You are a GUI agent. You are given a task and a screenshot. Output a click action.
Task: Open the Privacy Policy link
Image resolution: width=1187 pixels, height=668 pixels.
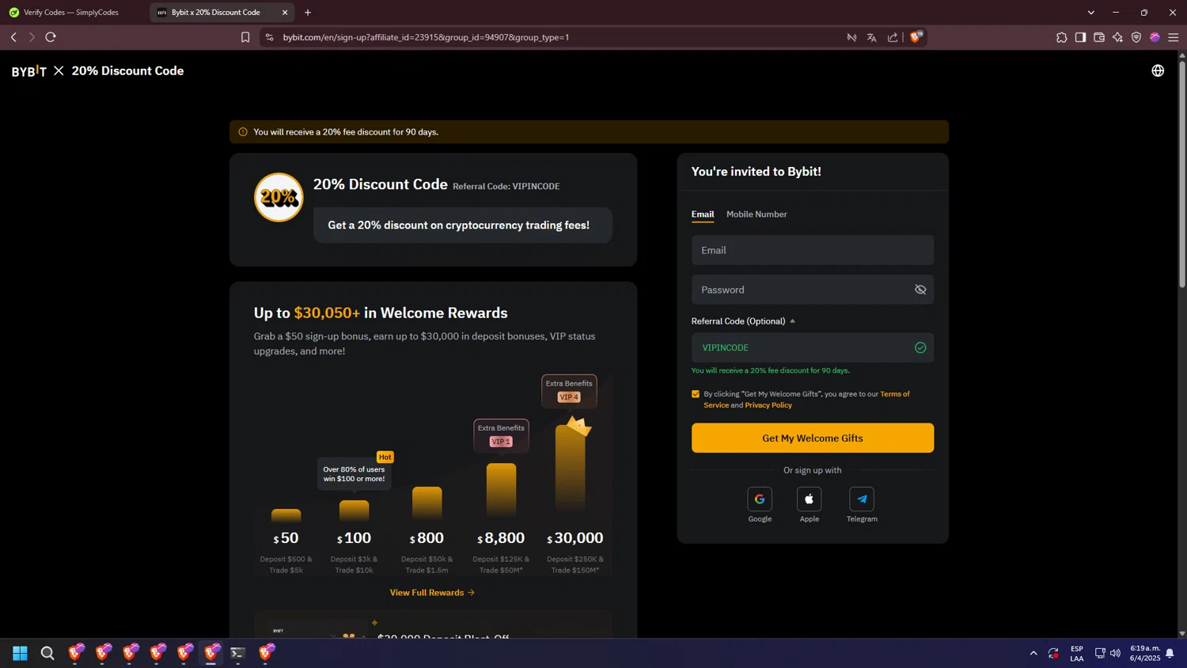(x=768, y=405)
